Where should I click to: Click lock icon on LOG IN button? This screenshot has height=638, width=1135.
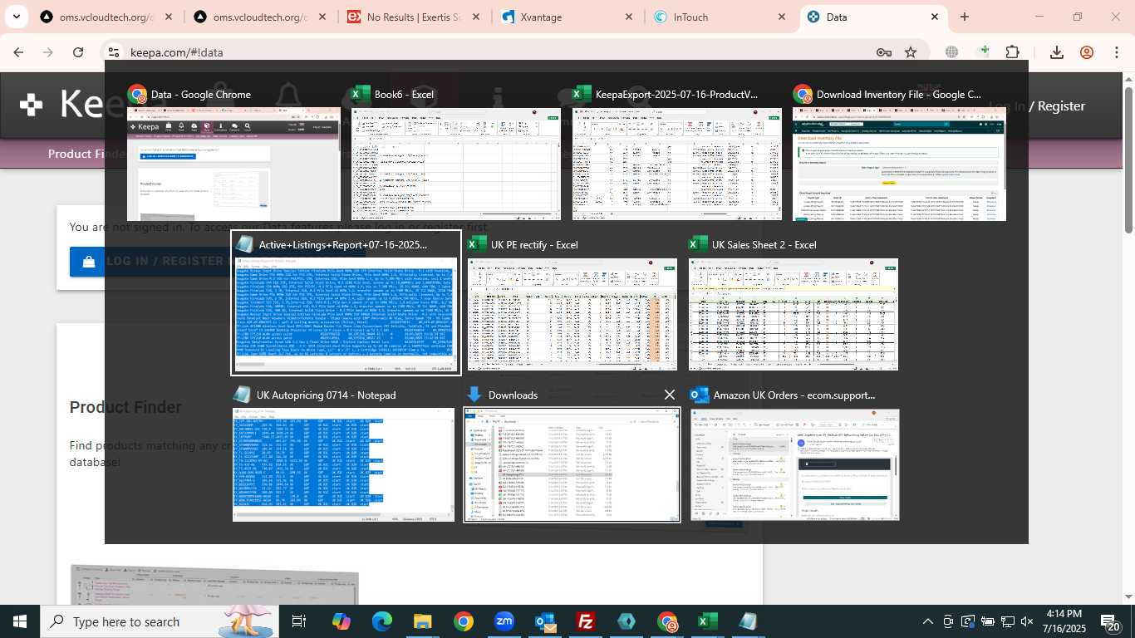89,261
